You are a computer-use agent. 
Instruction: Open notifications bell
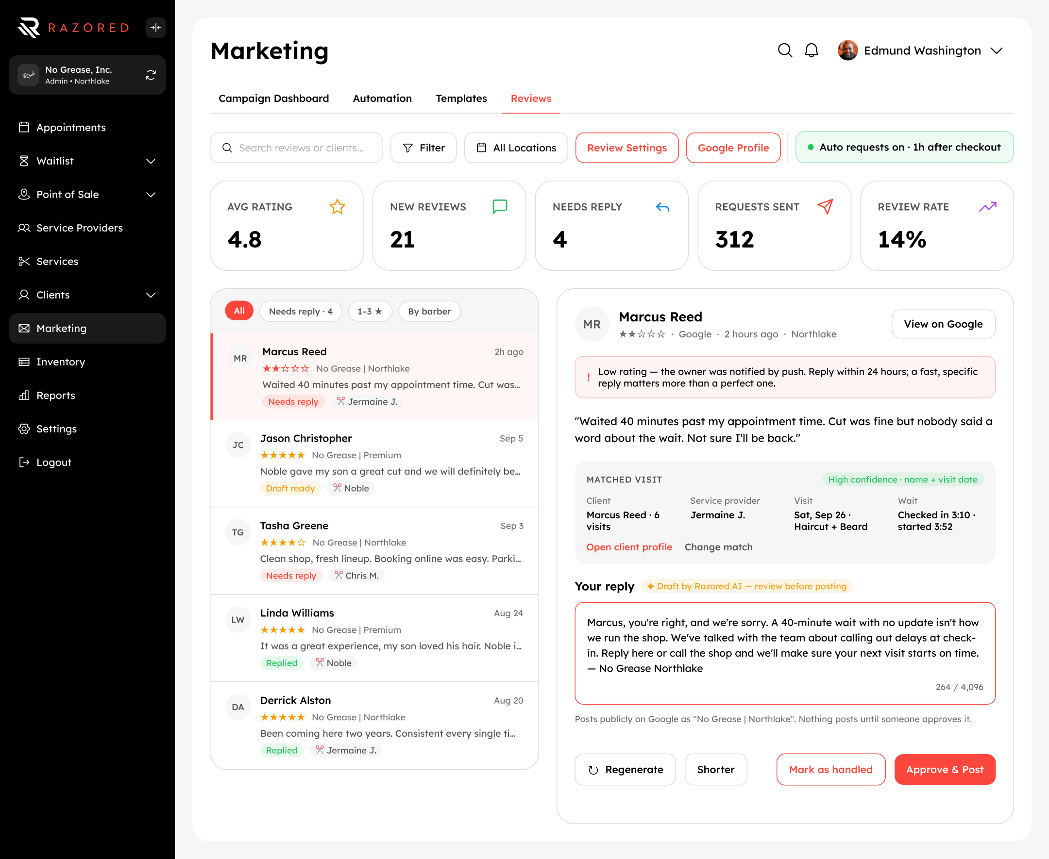pos(811,50)
